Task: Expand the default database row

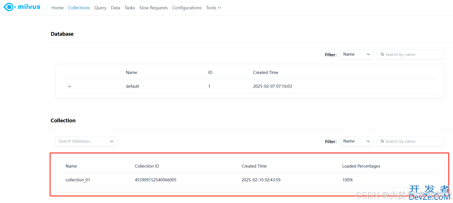Action: (69, 86)
